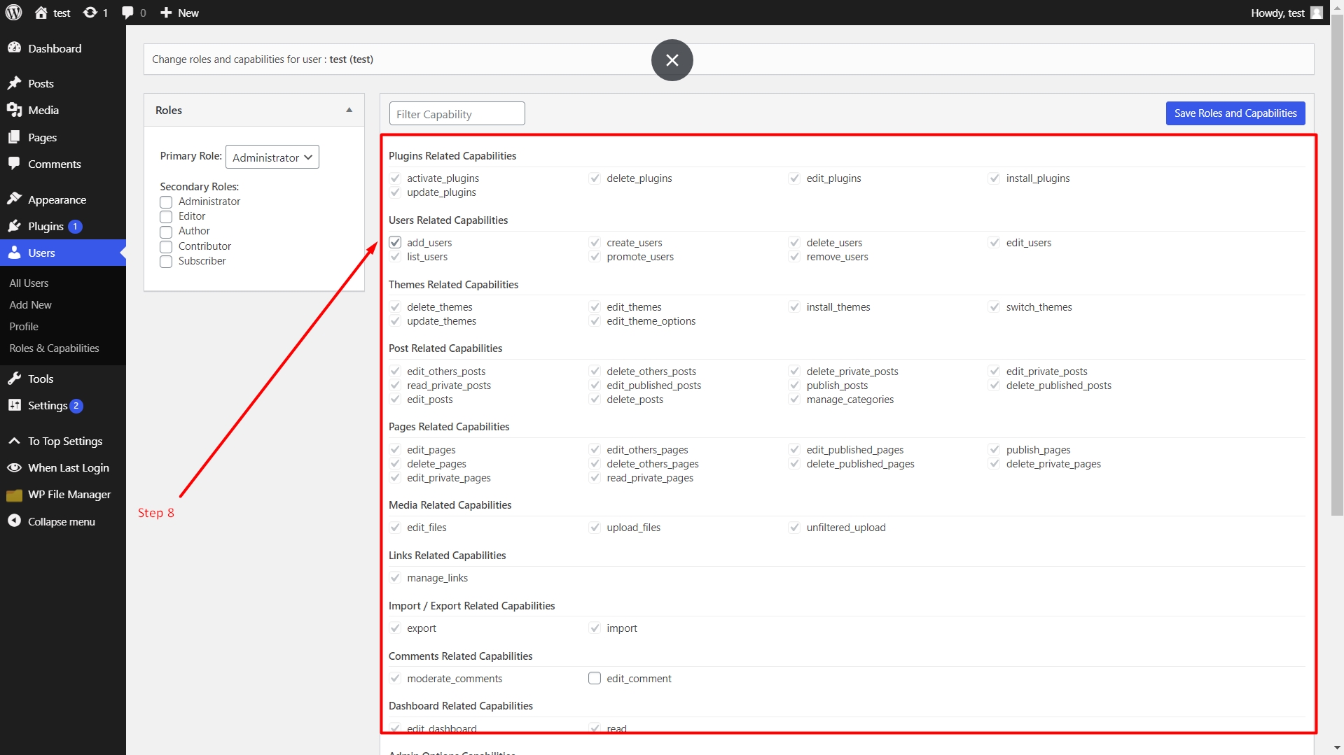Click Collapse menu arrow icon
1344x755 pixels.
coord(14,521)
